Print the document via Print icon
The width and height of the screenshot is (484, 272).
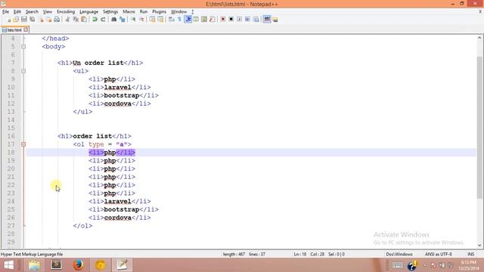57,20
